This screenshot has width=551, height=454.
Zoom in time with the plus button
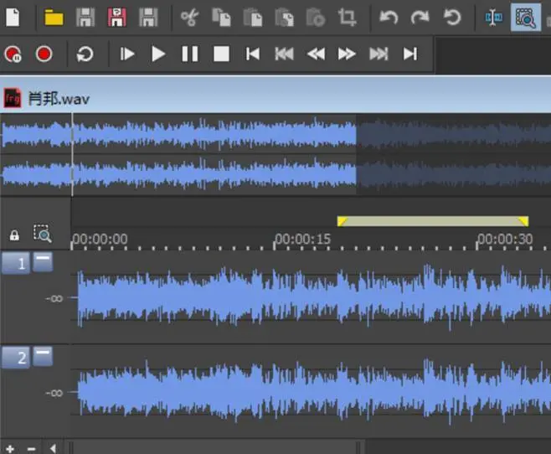click(10, 449)
